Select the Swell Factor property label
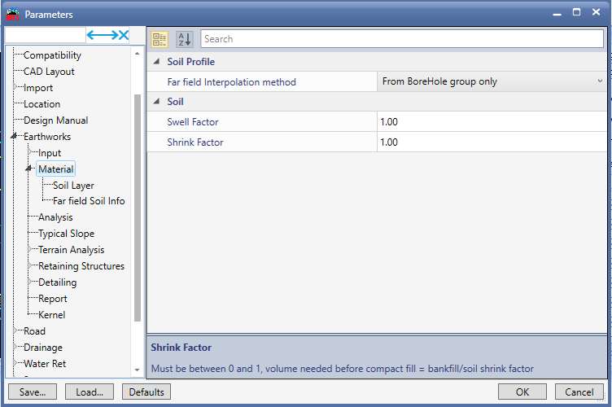Screen dimensions: 612x407 [193, 122]
